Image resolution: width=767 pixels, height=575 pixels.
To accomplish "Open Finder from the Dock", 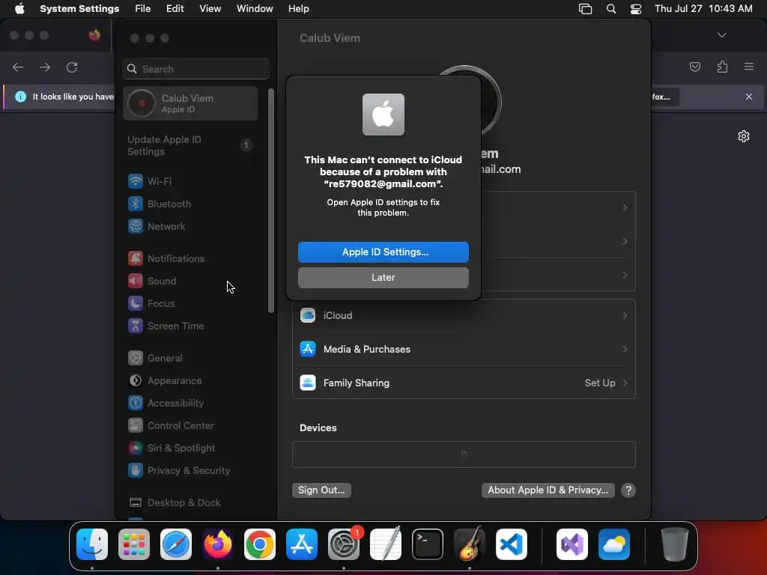I will 92,544.
